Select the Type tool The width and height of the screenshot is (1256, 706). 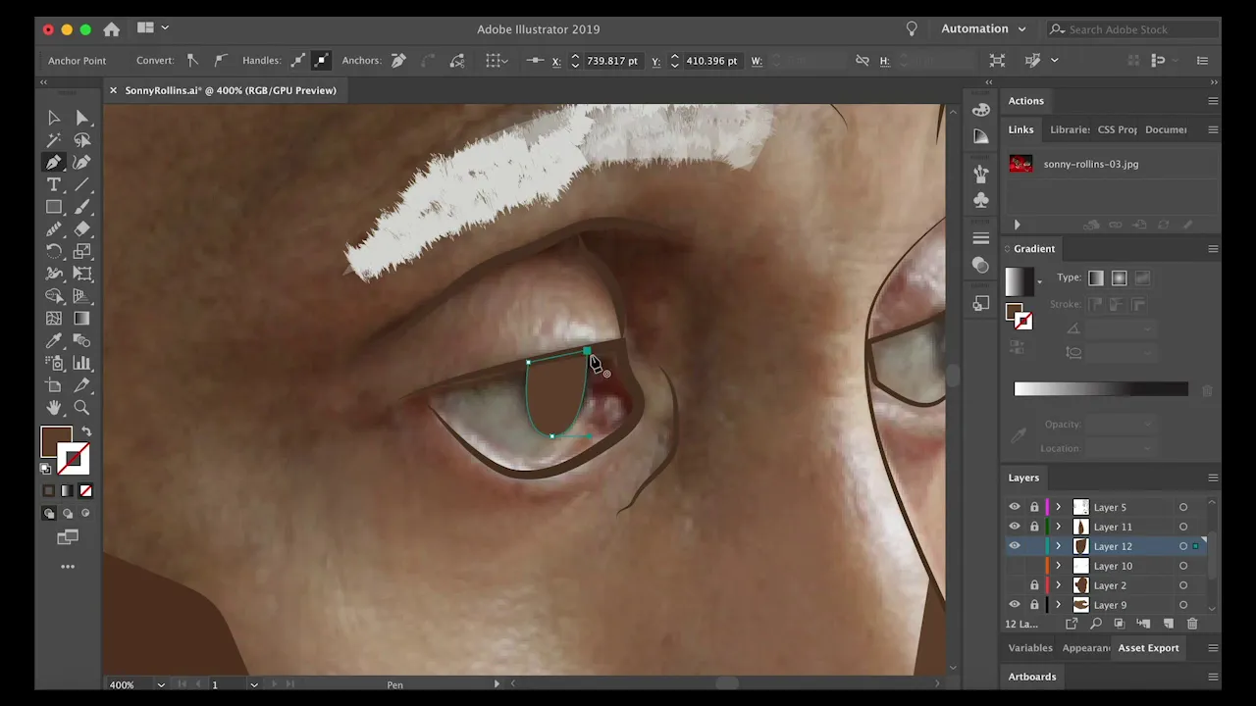coord(54,185)
